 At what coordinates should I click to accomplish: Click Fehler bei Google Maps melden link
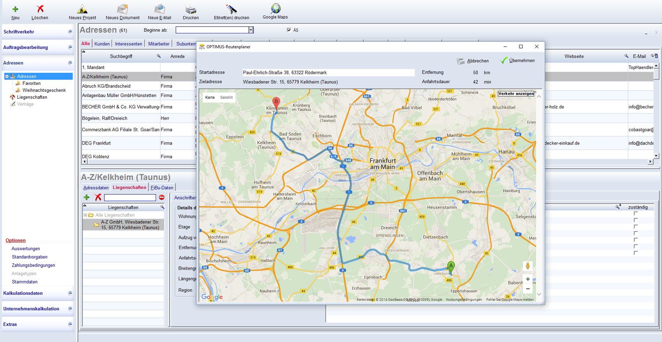pos(510,299)
